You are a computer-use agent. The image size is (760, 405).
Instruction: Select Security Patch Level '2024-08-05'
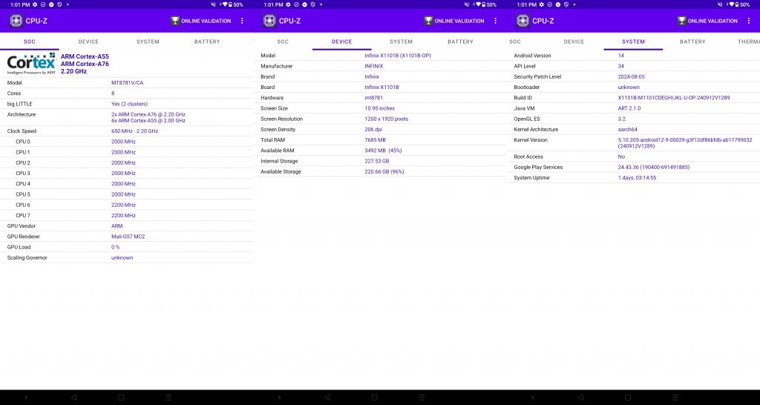tap(631, 76)
